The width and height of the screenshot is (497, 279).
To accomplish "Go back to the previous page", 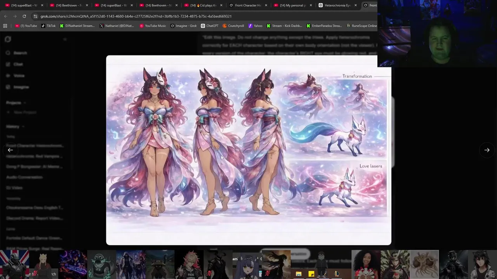I will (x=5, y=16).
